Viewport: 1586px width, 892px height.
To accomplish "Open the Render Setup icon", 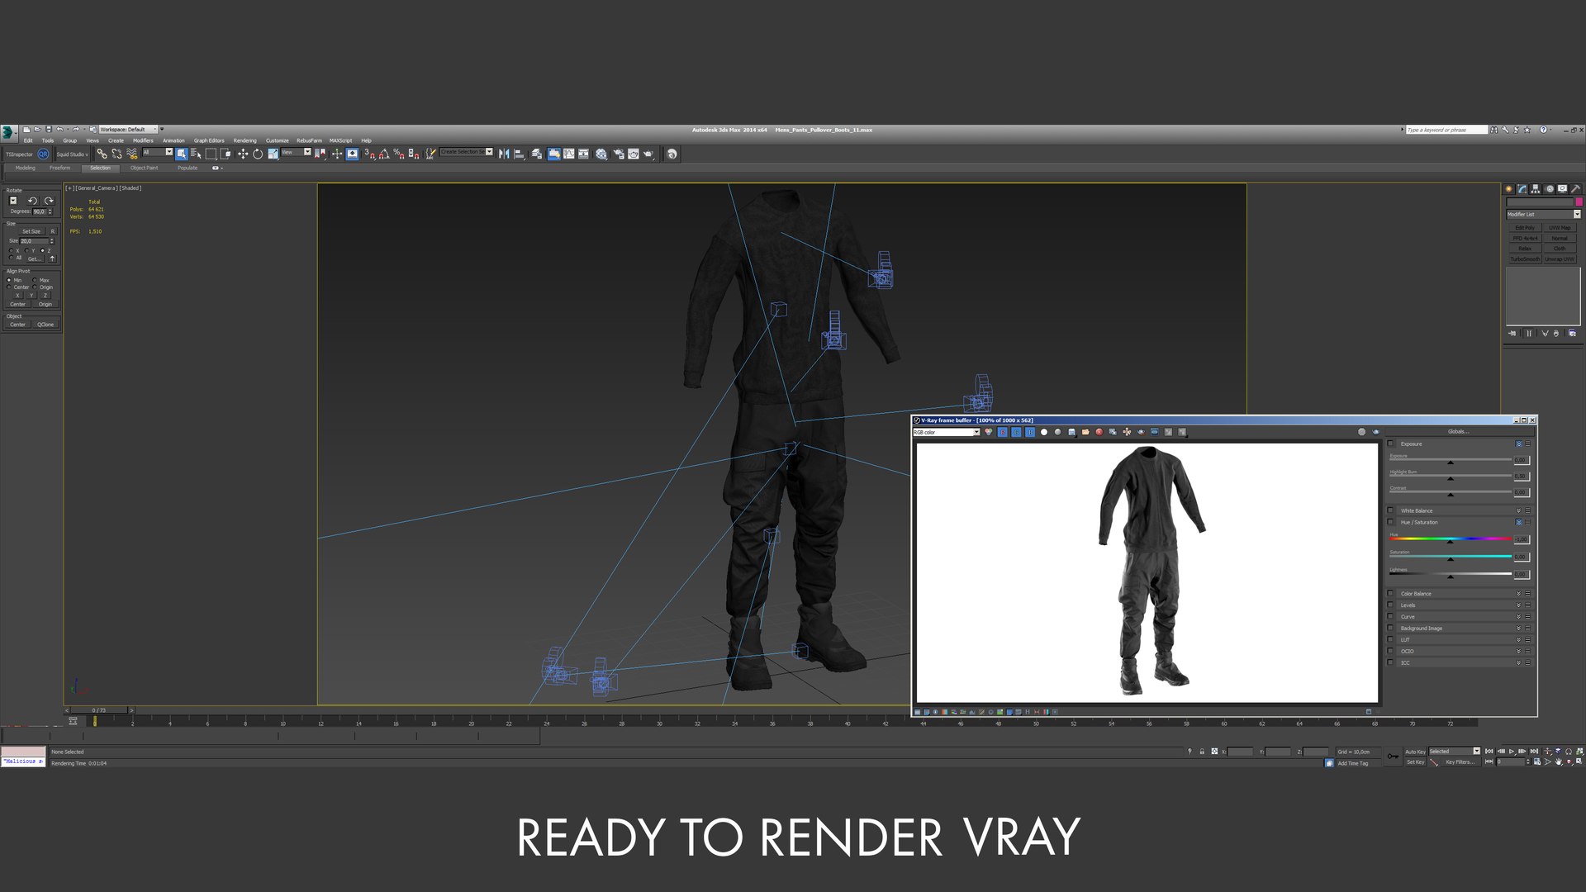I will [619, 154].
